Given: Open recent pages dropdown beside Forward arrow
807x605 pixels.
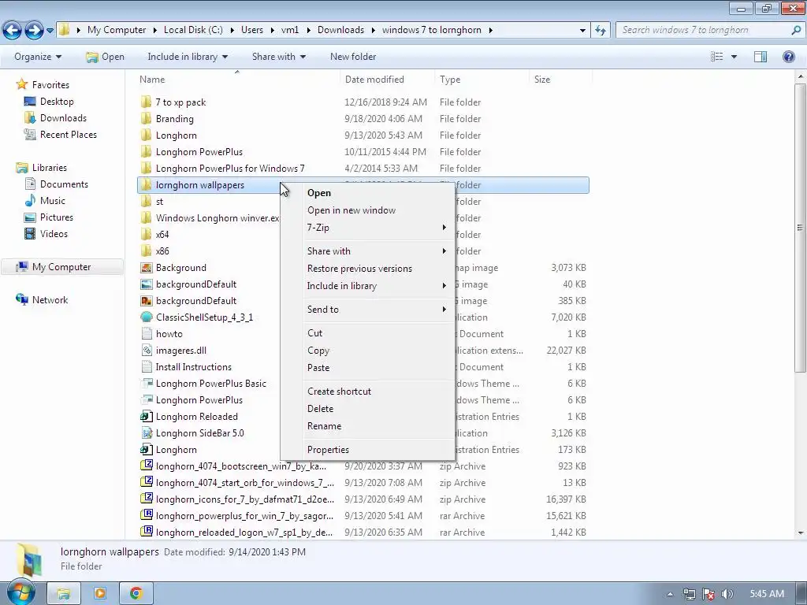Looking at the screenshot, I should pos(50,31).
